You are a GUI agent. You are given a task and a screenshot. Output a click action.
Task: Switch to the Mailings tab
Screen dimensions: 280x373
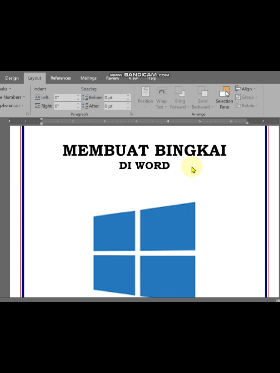88,78
